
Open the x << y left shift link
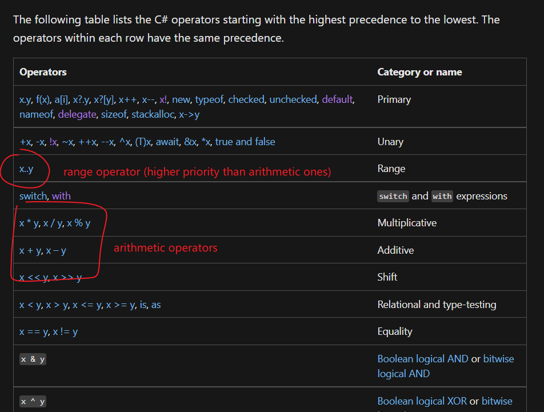pos(34,278)
